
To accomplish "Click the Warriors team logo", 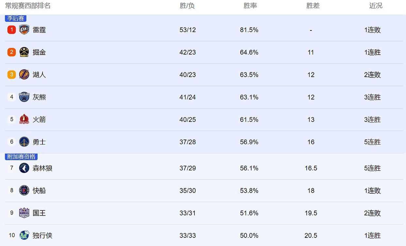I will (x=24, y=142).
